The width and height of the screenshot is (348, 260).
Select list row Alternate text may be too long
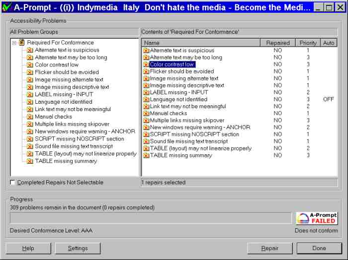point(186,58)
